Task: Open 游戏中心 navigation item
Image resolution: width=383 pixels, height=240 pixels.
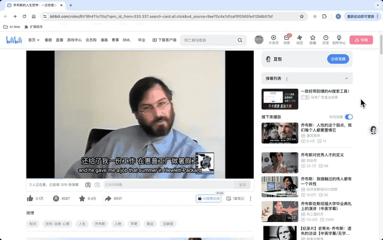Action: pyautogui.click(x=74, y=40)
